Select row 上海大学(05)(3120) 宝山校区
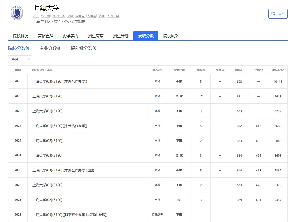The height and width of the screenshot is (222, 298). (148, 215)
